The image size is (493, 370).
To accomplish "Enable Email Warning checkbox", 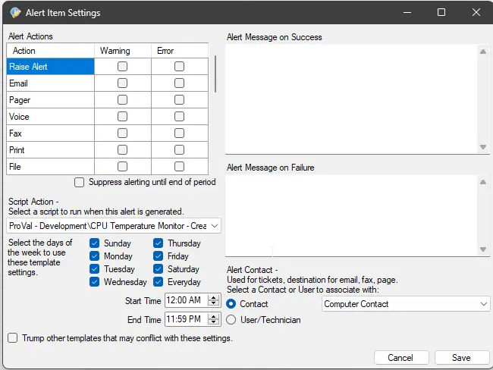I will pos(122,83).
